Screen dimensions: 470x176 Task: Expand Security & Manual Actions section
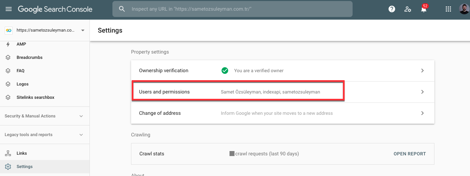[x=45, y=116]
